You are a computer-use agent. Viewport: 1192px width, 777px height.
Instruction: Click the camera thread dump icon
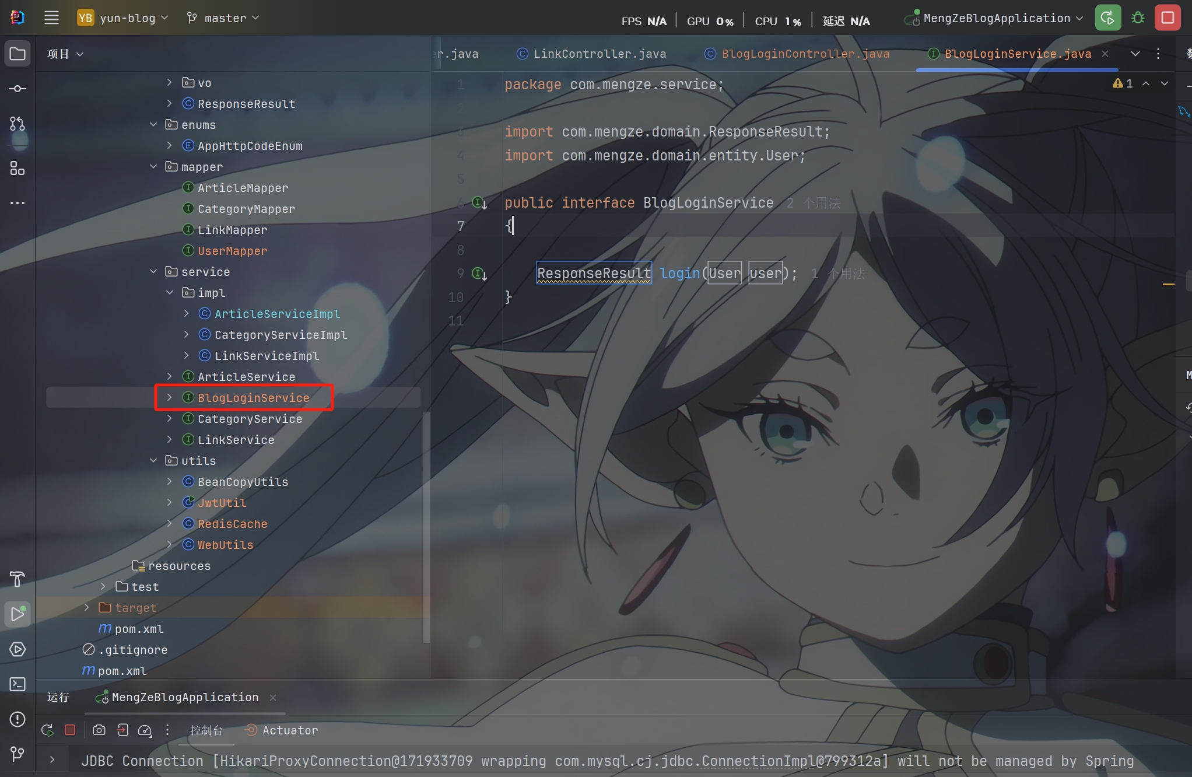(x=99, y=730)
